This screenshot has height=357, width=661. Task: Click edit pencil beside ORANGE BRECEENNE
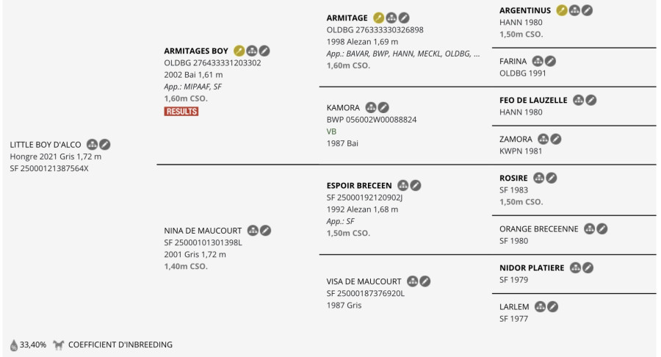pyautogui.click(x=602, y=228)
